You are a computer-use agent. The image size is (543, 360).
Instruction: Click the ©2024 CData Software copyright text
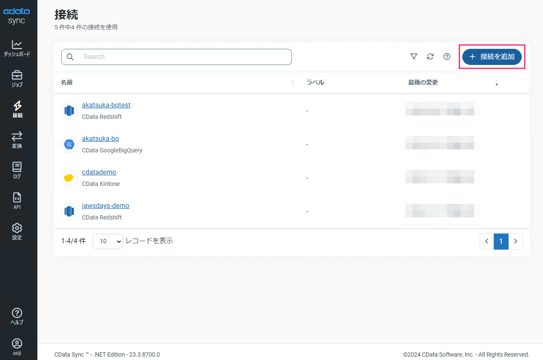[466, 354]
